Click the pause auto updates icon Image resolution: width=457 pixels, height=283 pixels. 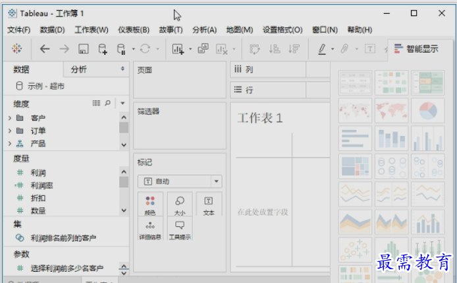121,49
